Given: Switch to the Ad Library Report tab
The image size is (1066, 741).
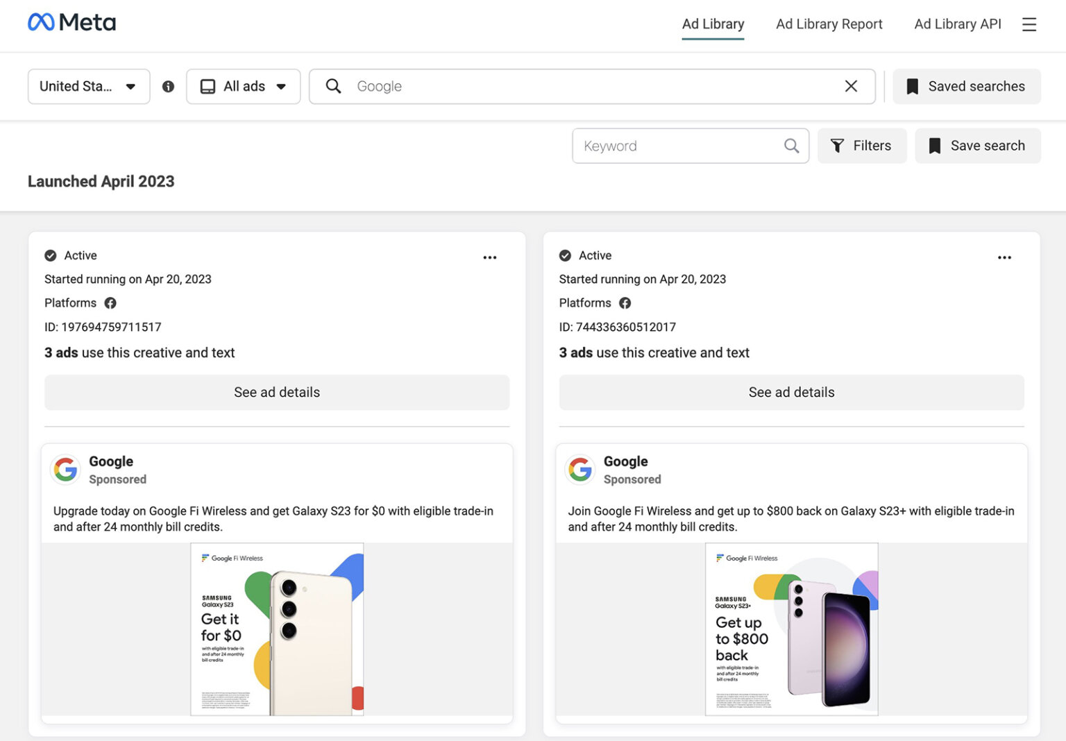Looking at the screenshot, I should coord(829,24).
